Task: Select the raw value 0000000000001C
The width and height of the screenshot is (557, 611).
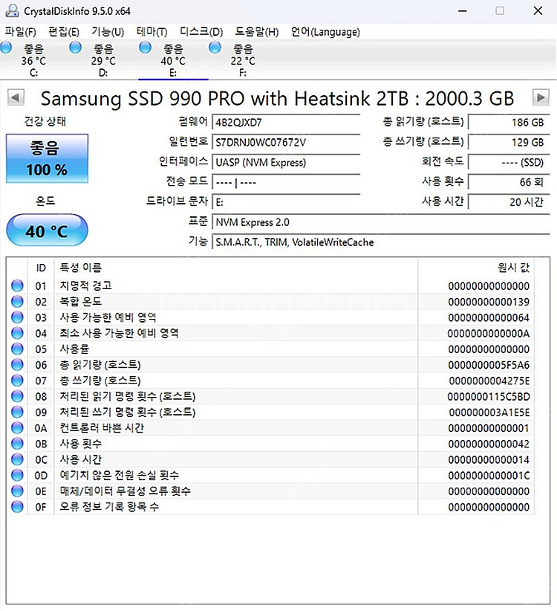Action: click(x=489, y=476)
